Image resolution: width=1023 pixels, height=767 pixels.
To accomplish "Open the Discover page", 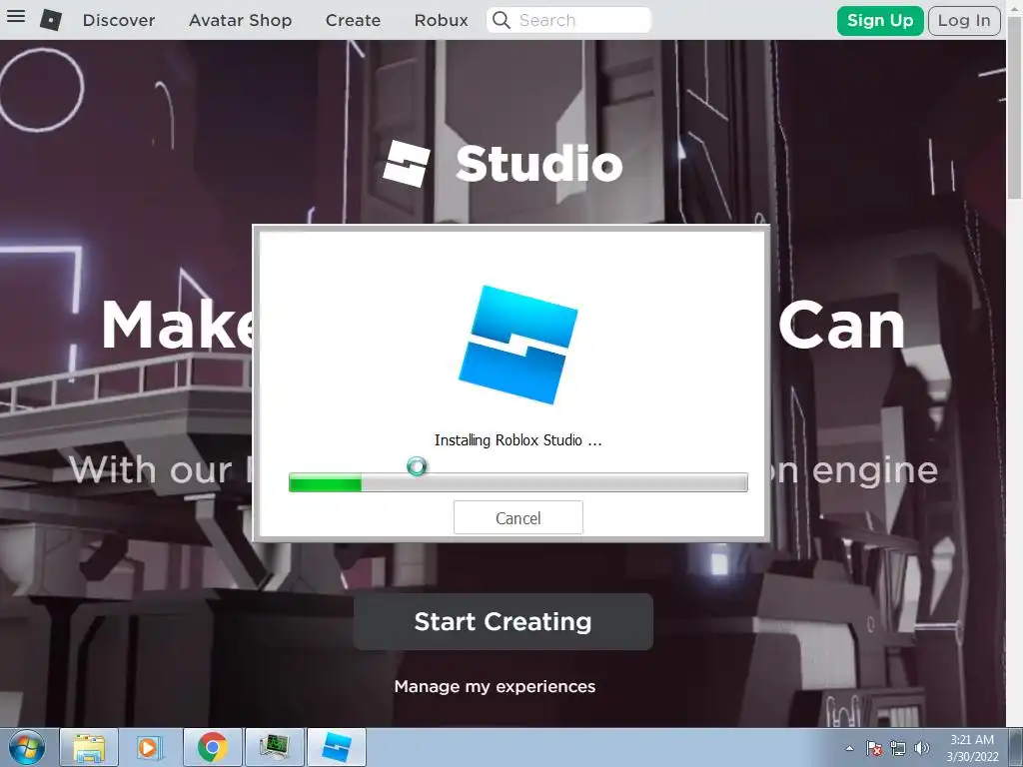I will (119, 20).
